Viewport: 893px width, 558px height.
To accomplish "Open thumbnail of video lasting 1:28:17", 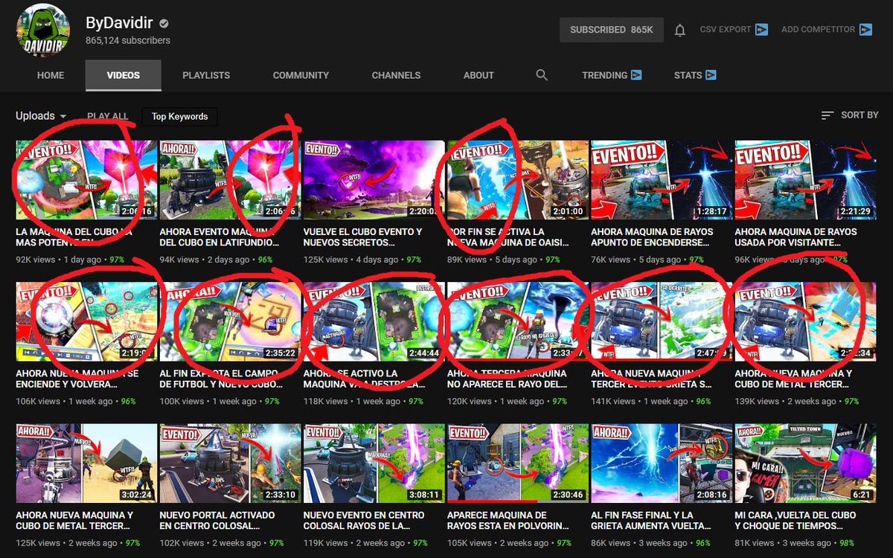I will (x=661, y=180).
